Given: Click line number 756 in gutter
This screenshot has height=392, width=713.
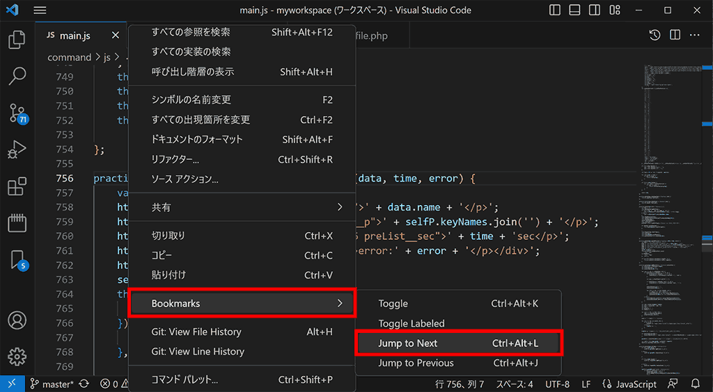Looking at the screenshot, I should pos(65,179).
